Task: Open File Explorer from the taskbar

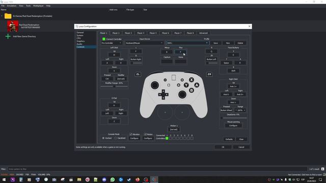Action: coord(79,179)
